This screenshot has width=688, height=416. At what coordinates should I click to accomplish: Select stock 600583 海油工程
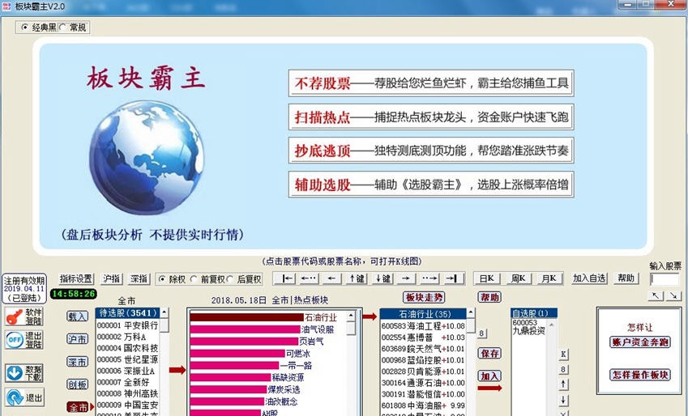(423, 325)
